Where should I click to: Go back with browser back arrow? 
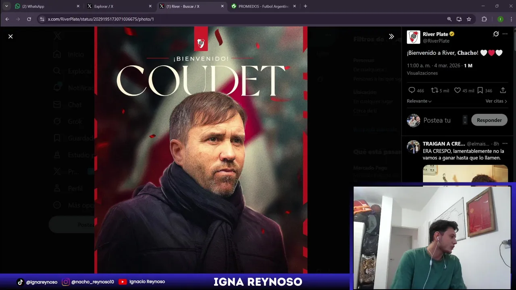pos(7,19)
